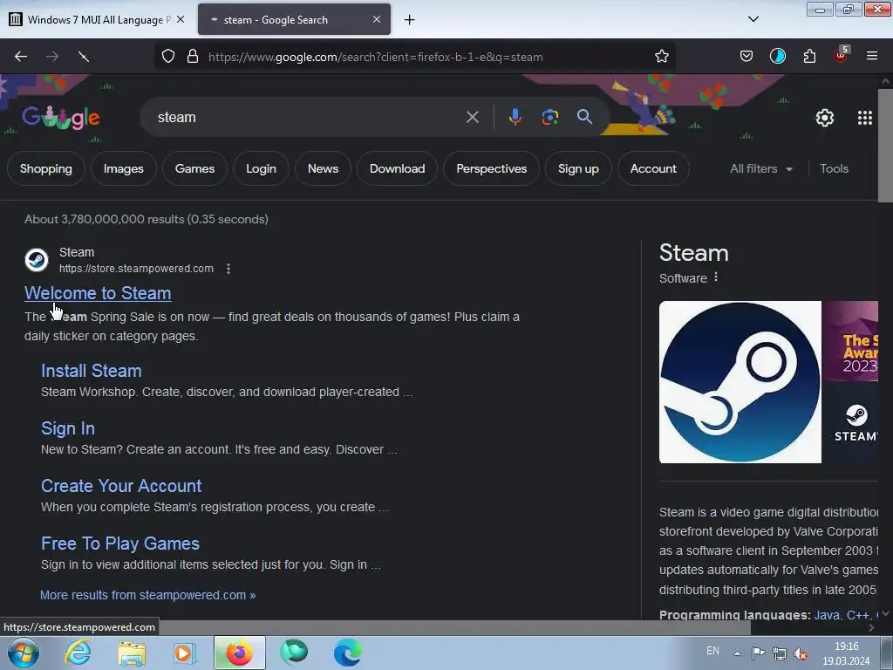Bookmark this page with the star icon

pyautogui.click(x=661, y=57)
